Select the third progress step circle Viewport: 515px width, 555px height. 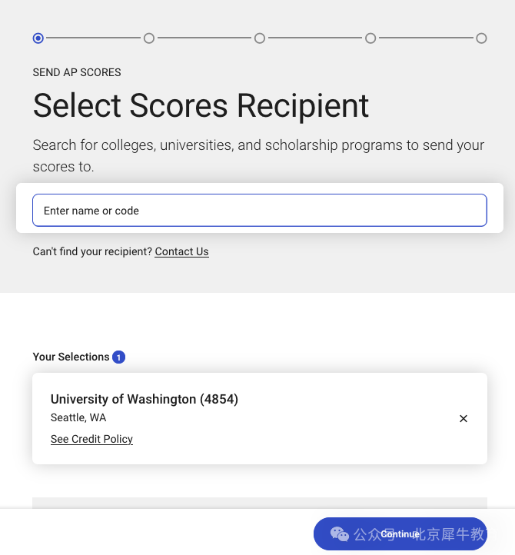click(x=260, y=38)
